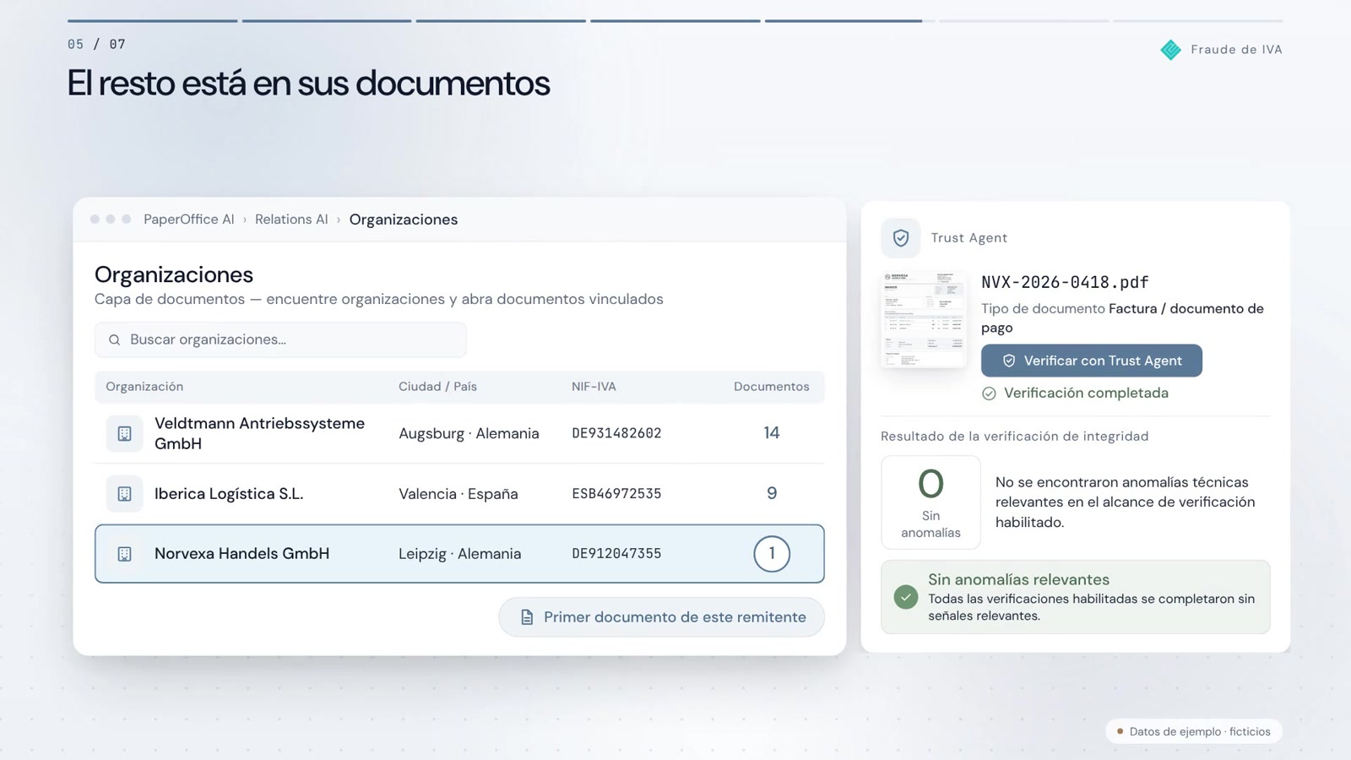Click the 05 / 07 slide counter
The height and width of the screenshot is (760, 1351).
pyautogui.click(x=96, y=44)
